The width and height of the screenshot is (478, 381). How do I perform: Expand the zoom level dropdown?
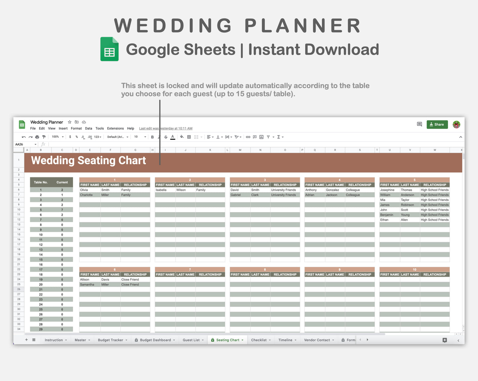(57, 137)
